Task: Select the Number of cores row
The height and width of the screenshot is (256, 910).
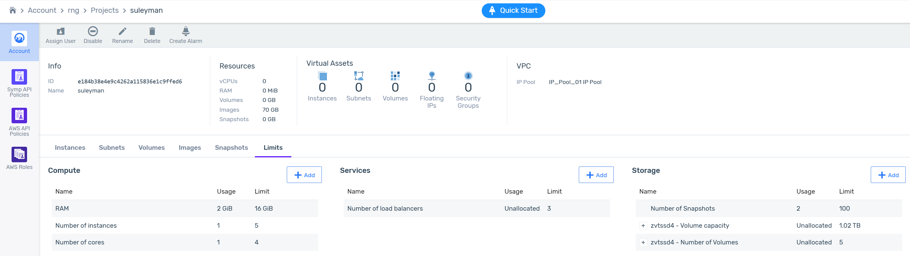Action: 185,242
